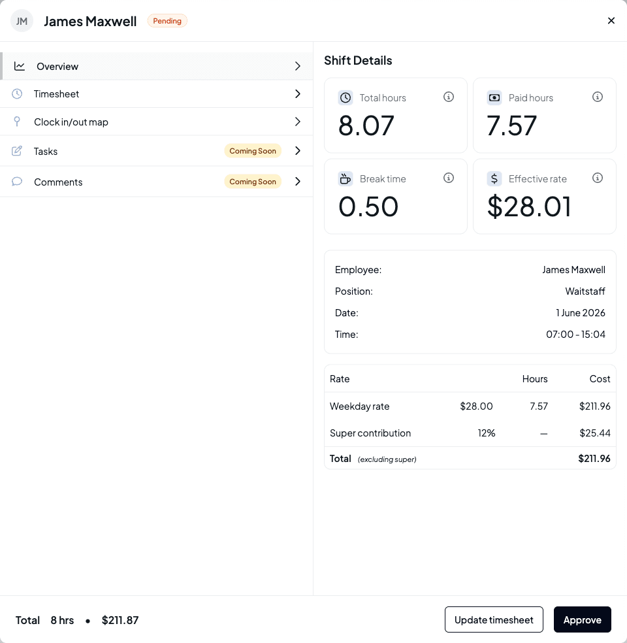Viewport: 627px width, 643px height.
Task: Click the Time value 07:00 - 15:04
Action: coord(576,334)
